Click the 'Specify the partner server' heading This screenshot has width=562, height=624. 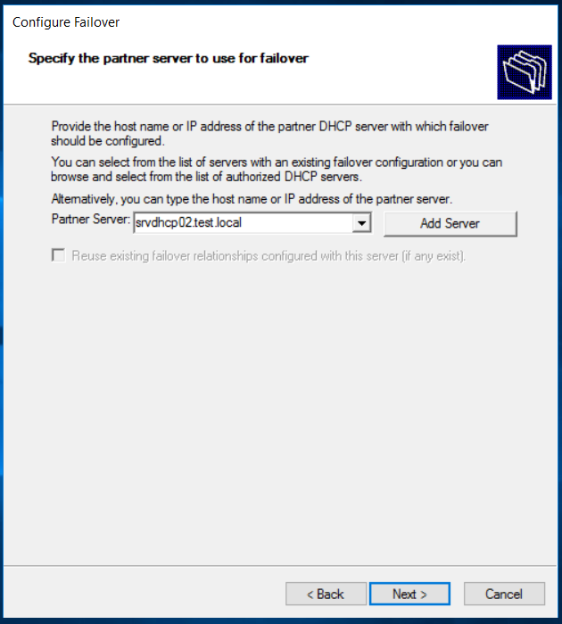point(169,59)
